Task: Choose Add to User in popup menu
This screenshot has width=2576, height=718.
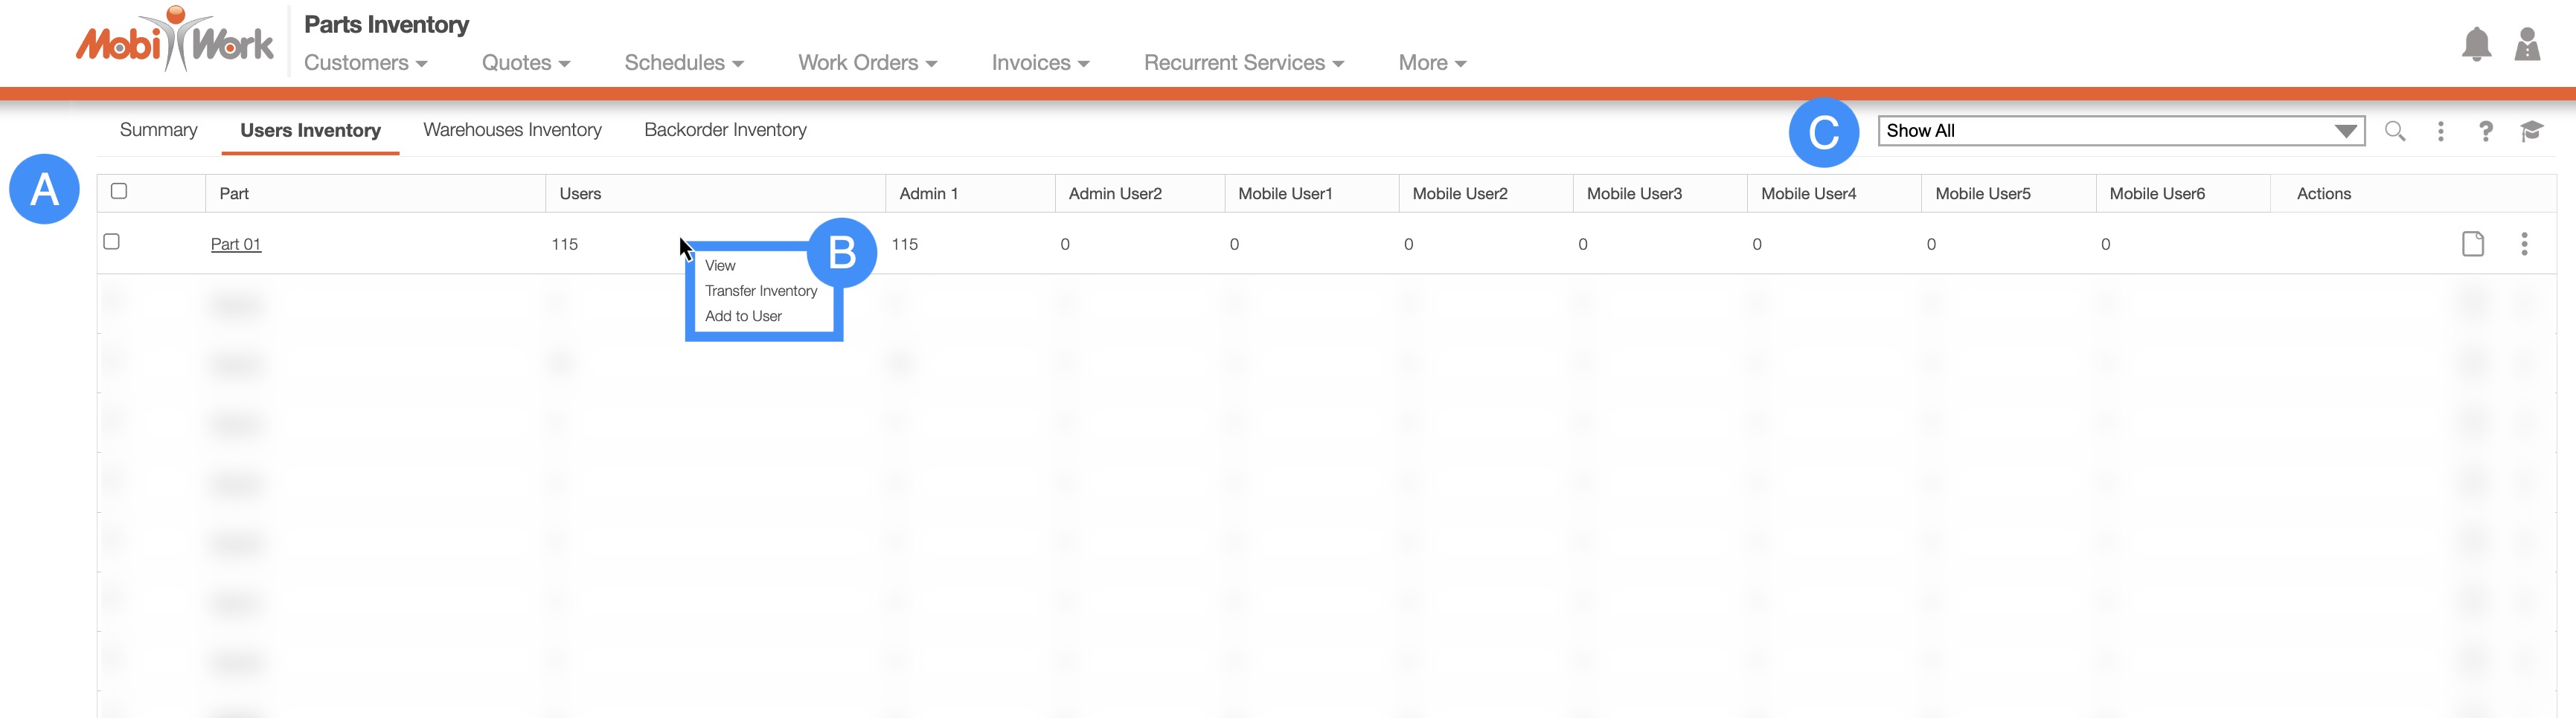Action: pyautogui.click(x=743, y=316)
